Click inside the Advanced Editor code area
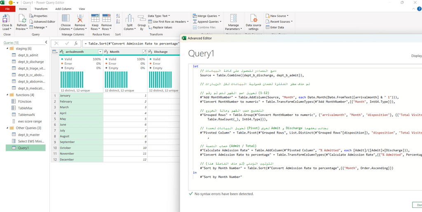422x212 pixels. pyautogui.click(x=305, y=127)
